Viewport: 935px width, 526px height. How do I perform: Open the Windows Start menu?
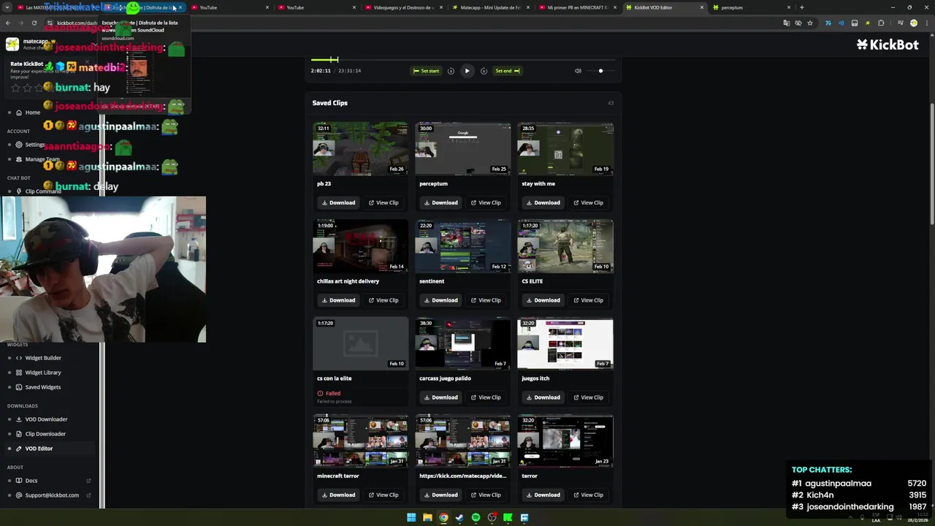(411, 517)
